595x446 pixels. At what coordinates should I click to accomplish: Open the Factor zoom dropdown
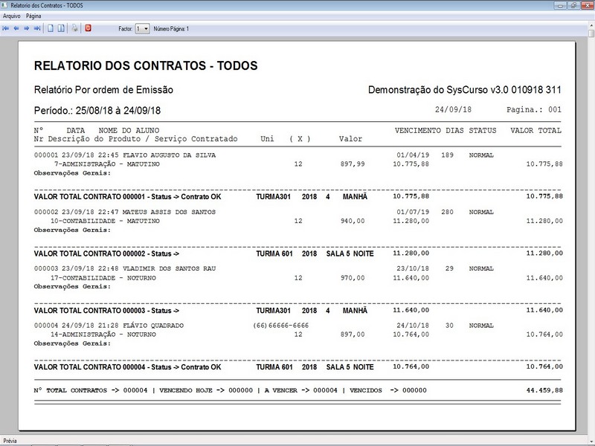pyautogui.click(x=142, y=29)
